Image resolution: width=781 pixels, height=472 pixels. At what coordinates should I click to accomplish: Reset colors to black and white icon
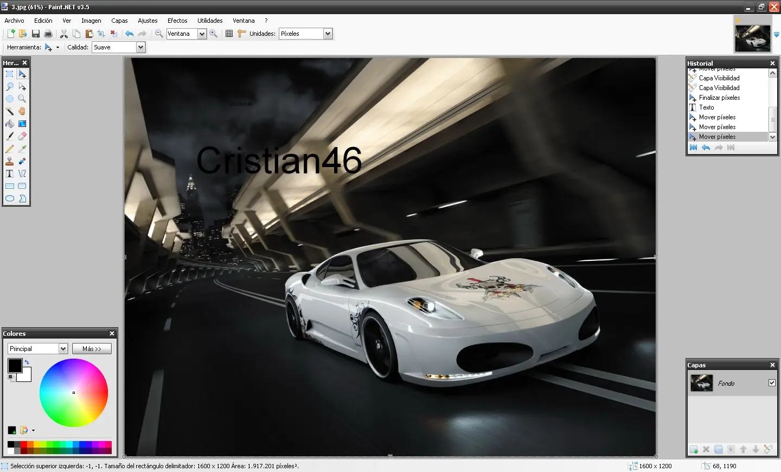coord(11,377)
